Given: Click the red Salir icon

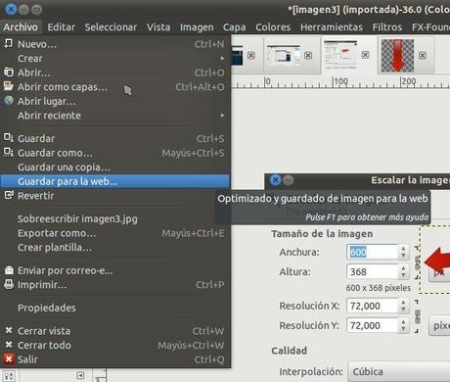Looking at the screenshot, I should point(9,359).
